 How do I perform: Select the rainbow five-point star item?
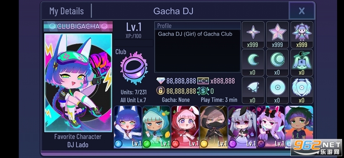tap(277, 35)
